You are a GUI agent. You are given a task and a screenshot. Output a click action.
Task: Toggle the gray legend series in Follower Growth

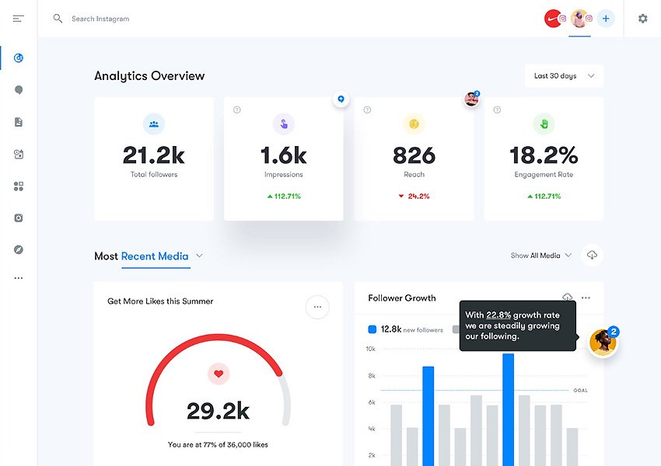456,329
